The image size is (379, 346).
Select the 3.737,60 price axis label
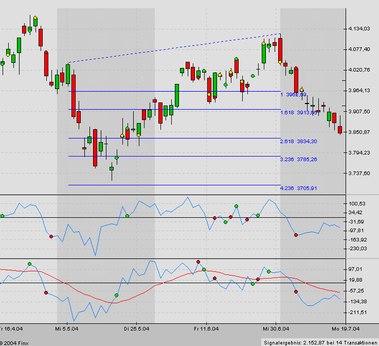click(x=359, y=174)
